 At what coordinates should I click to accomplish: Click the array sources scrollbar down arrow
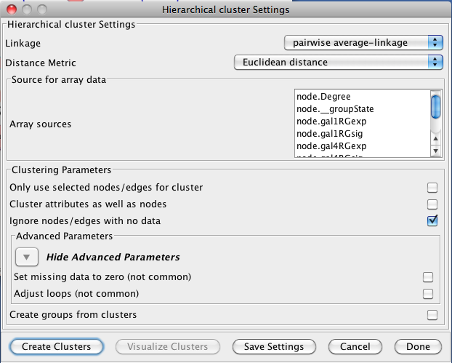click(436, 151)
